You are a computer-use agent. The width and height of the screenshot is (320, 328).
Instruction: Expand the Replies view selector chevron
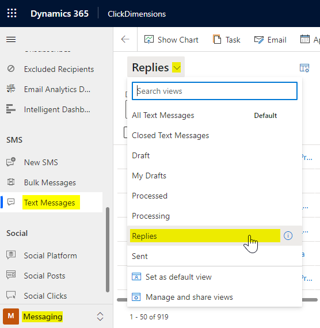pyautogui.click(x=177, y=67)
